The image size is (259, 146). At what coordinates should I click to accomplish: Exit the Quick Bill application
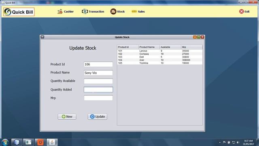pyautogui.click(x=244, y=11)
